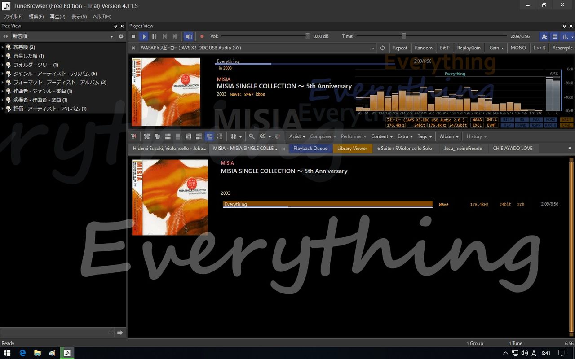Select the single column view icon
The width and height of the screenshot is (575, 359).
tap(178, 136)
